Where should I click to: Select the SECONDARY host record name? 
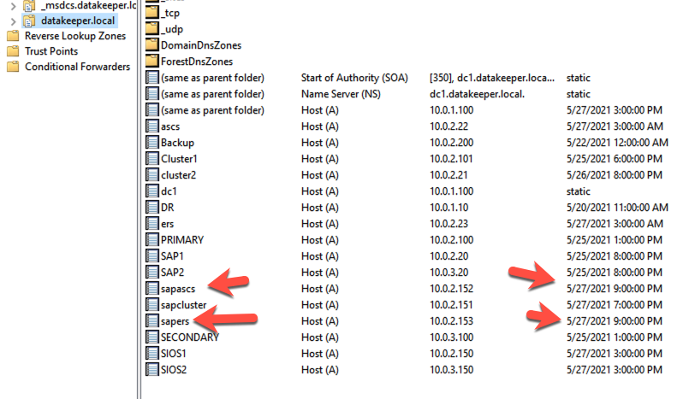pyautogui.click(x=190, y=337)
